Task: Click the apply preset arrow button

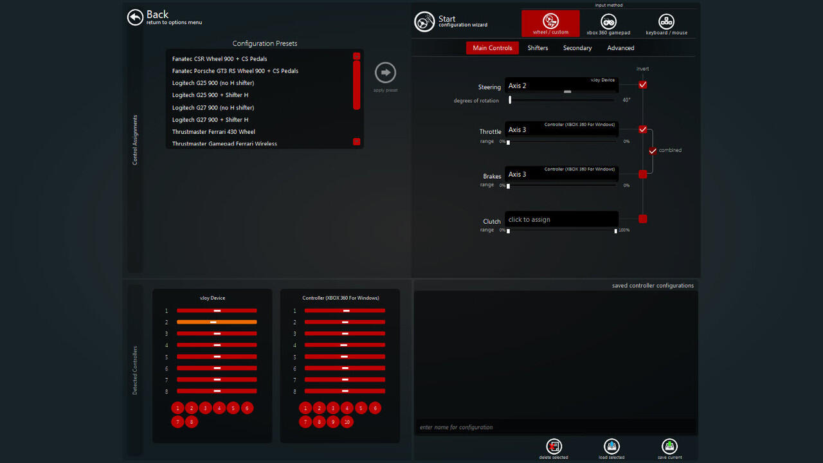Action: tap(386, 73)
